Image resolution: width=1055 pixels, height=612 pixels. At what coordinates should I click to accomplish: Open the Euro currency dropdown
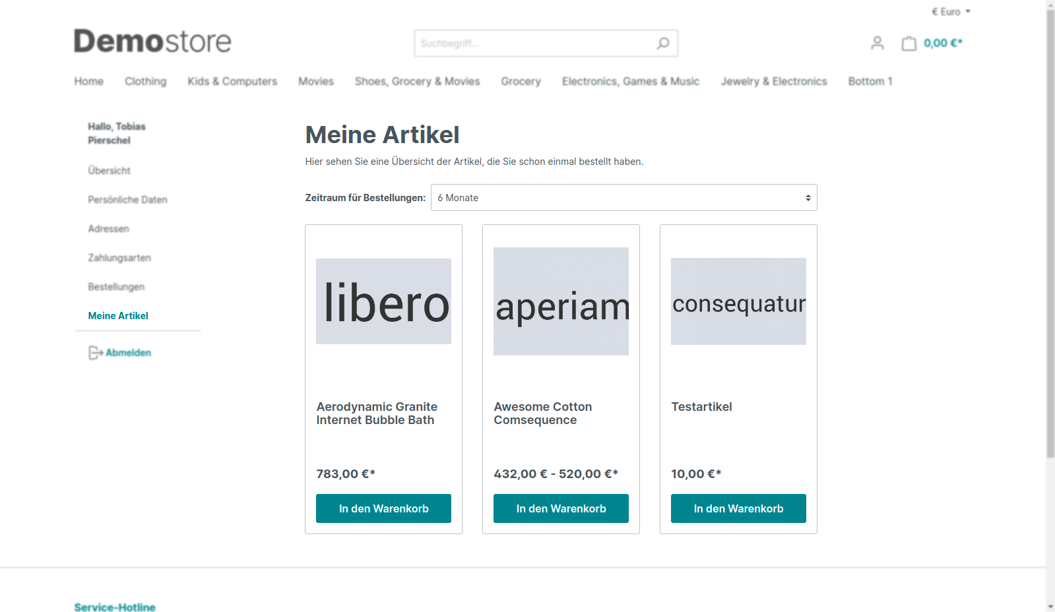[951, 12]
